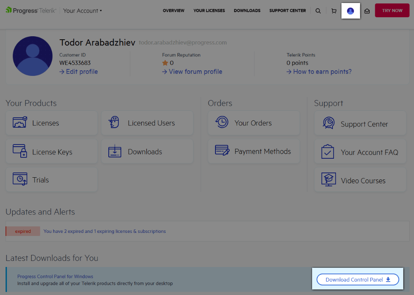
Task: Open License Keys via its card icon
Action: click(19, 151)
